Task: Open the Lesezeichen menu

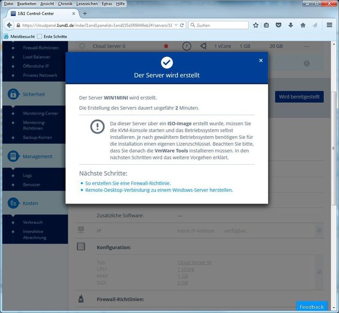Action: point(87,4)
